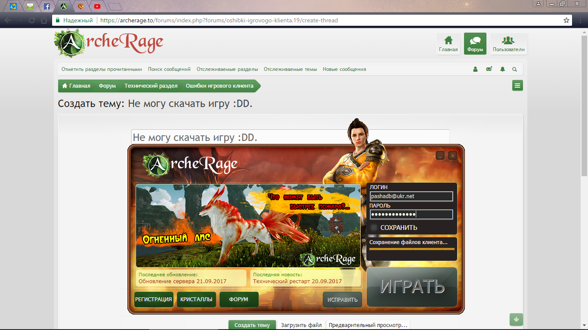Click the thread title input field

(291, 137)
